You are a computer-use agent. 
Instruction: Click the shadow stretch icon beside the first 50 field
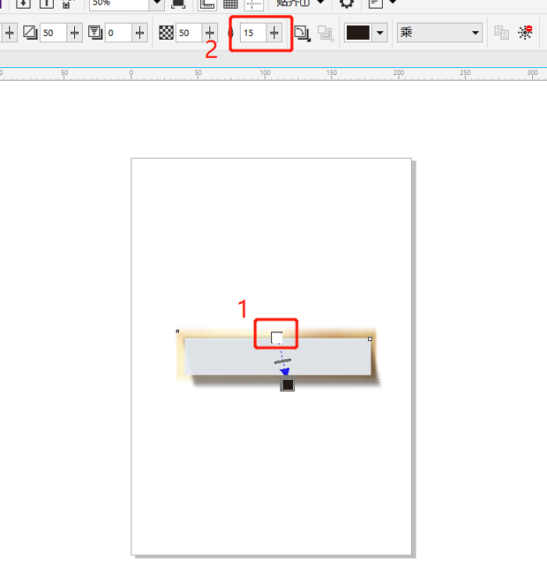[x=30, y=33]
